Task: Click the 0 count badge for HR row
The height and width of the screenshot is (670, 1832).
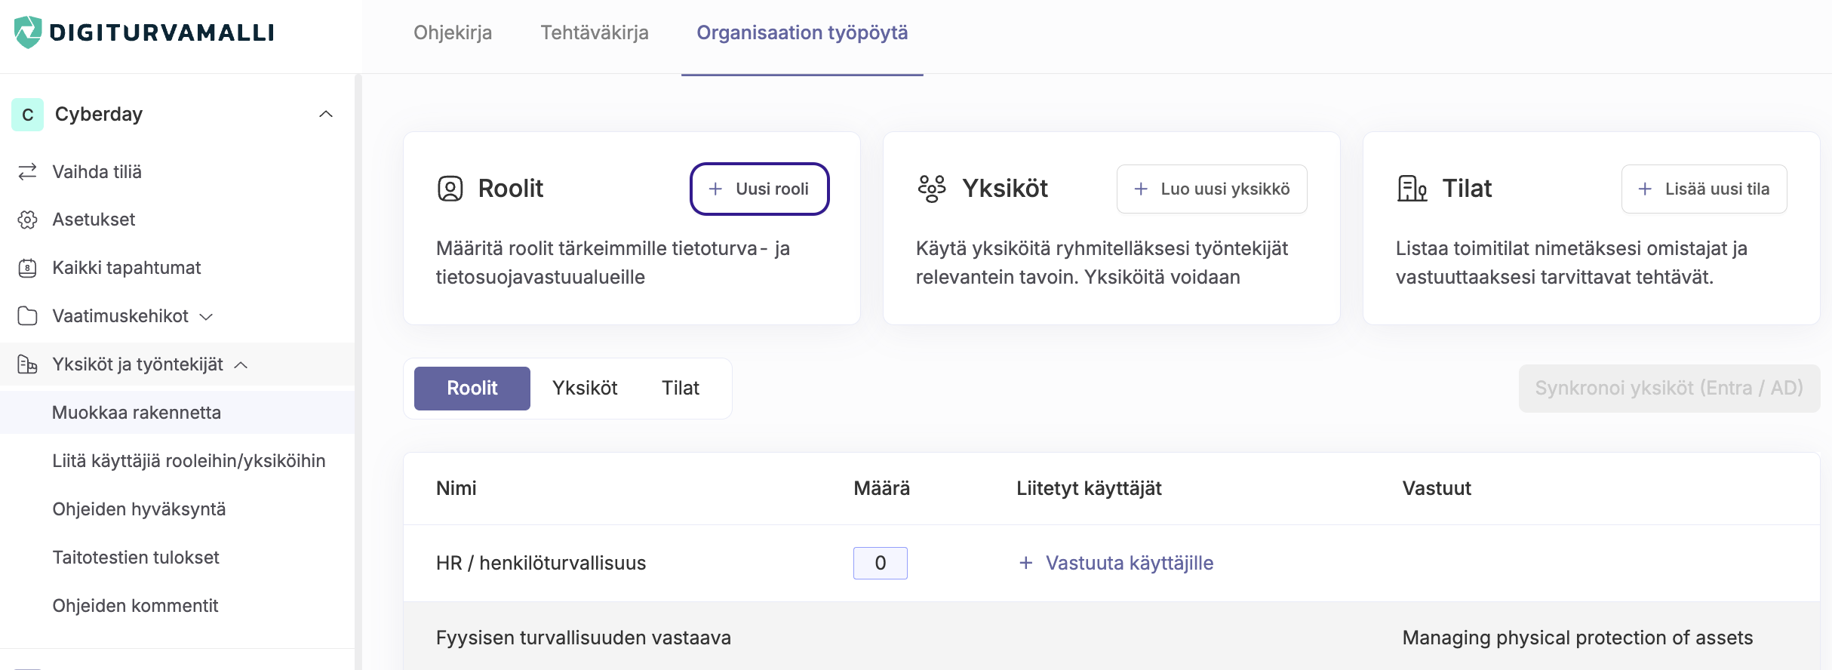Action: pyautogui.click(x=881, y=563)
